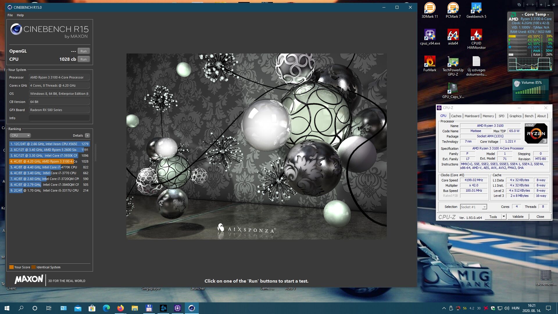Run the CPU benchmark
Viewport: 558px width, 314px height.
tap(84, 59)
